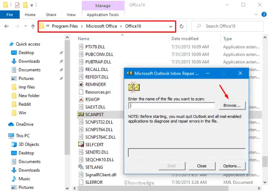Sort by Date modified column header

[184, 39]
